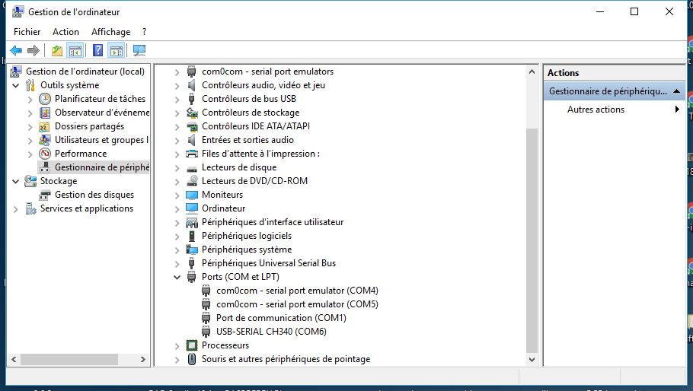Viewport: 693px width, 391px height.
Task: Click left tree horizontal scrollbar left arrow
Action: 14,359
